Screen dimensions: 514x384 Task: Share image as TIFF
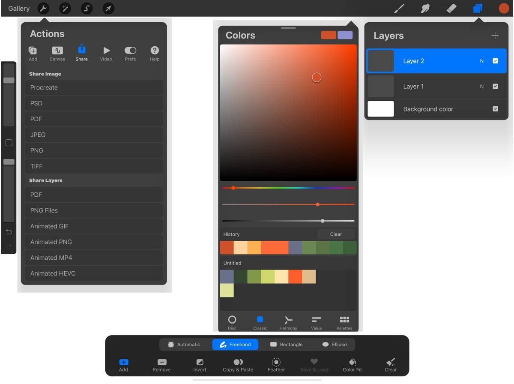coord(94,166)
